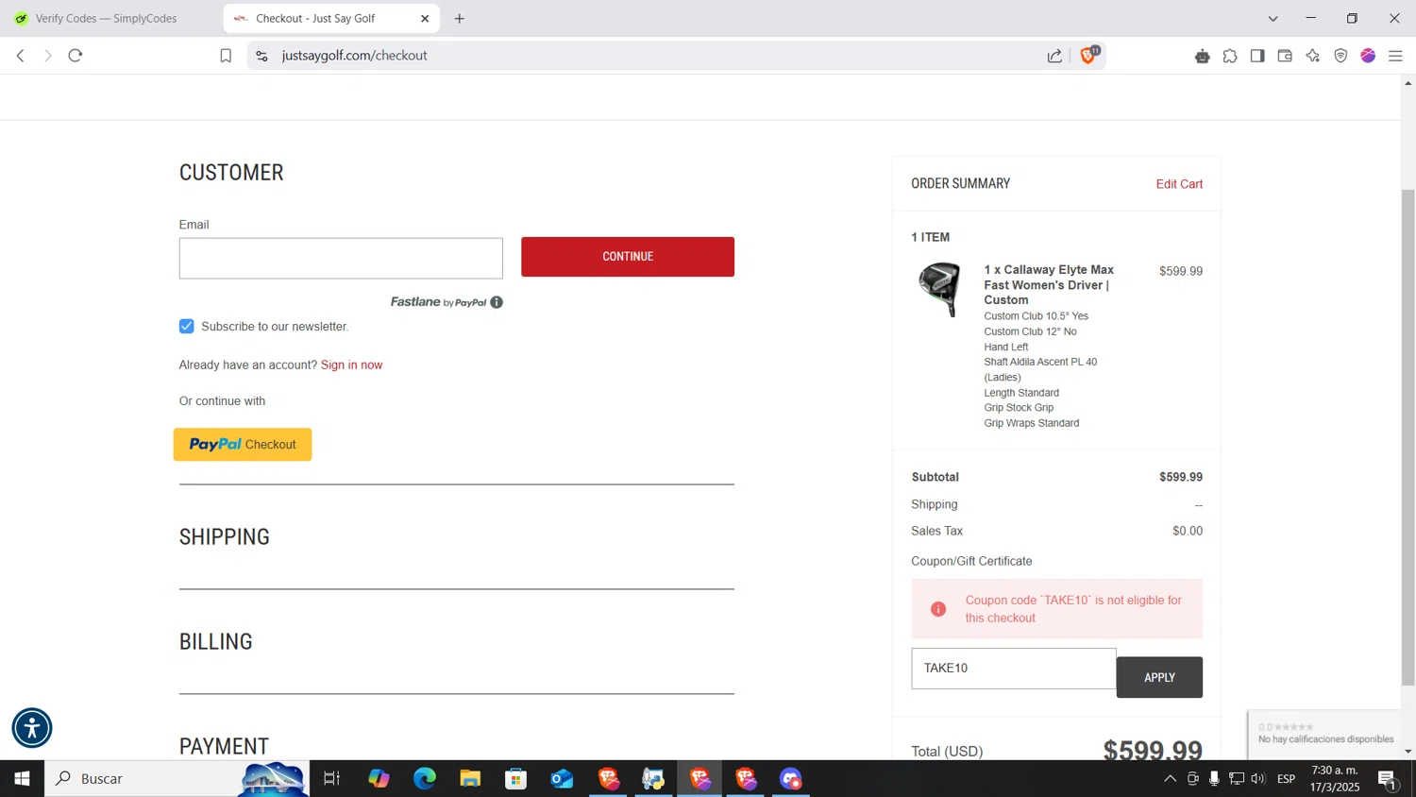Click the PAYMENT section heading
The image size is (1416, 797).
coord(224,746)
